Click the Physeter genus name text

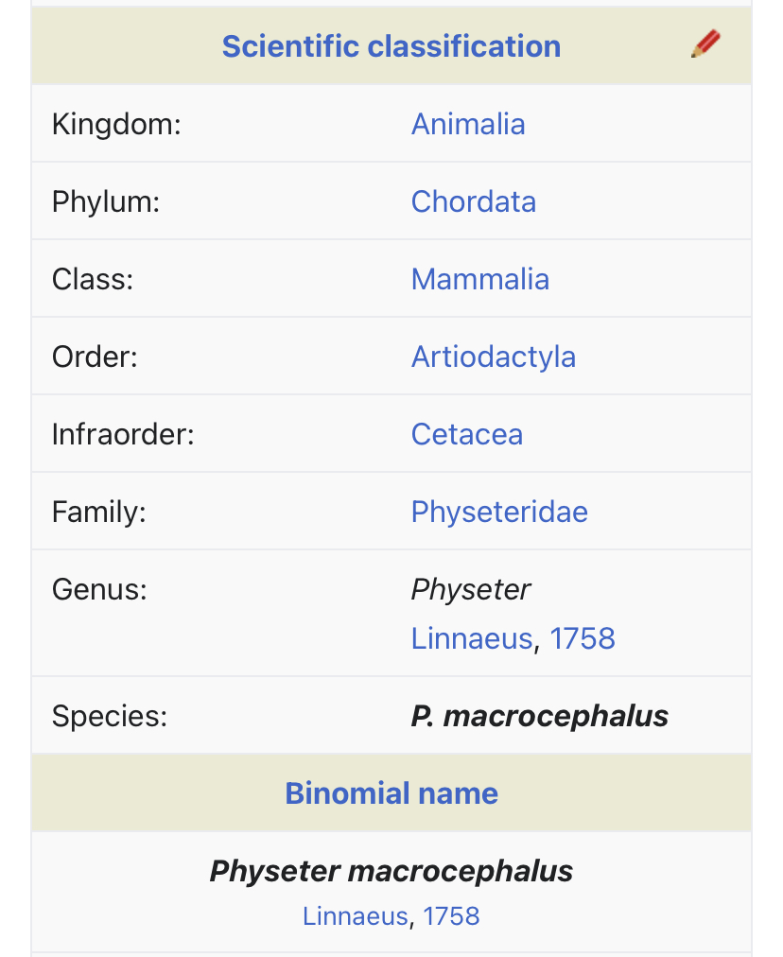471,590
